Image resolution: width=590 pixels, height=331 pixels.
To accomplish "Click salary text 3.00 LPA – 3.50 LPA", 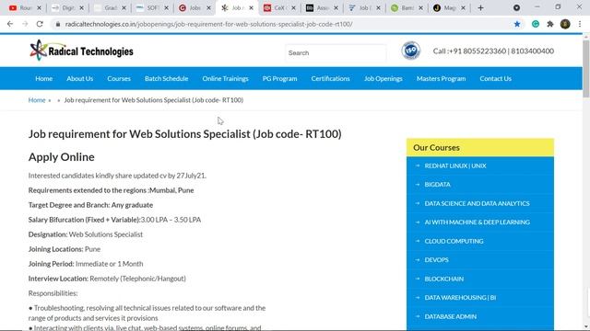I will pos(171,220).
